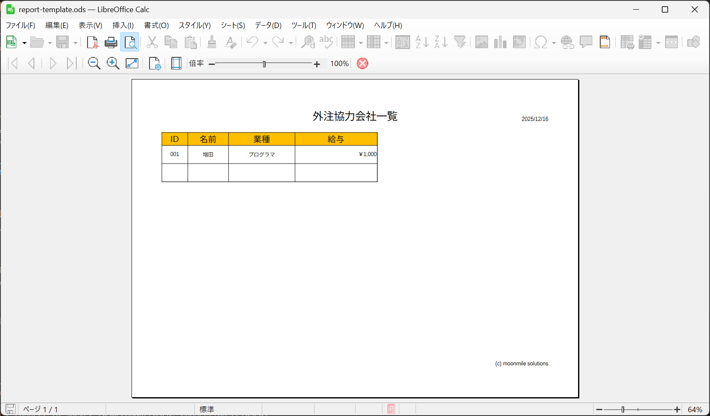Toggle off the Print Preview mode button
Image resolution: width=710 pixels, height=416 pixels.
(x=130, y=42)
